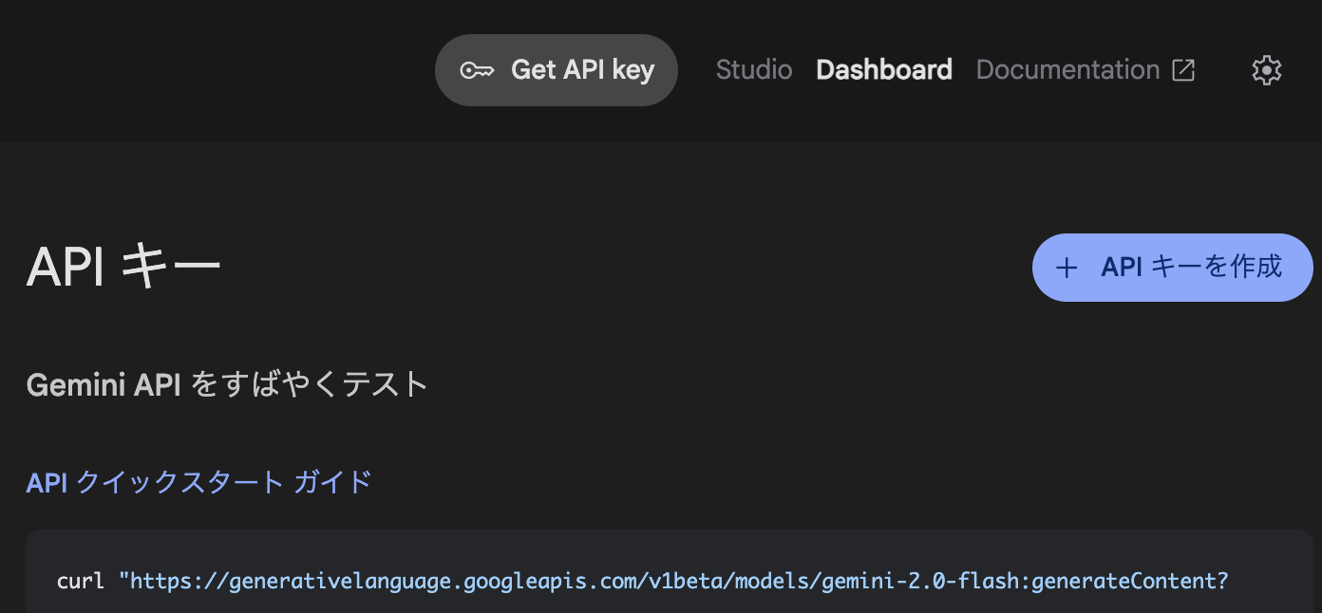Open the Documentation link
Image resolution: width=1322 pixels, height=613 pixels.
pyautogui.click(x=1086, y=70)
